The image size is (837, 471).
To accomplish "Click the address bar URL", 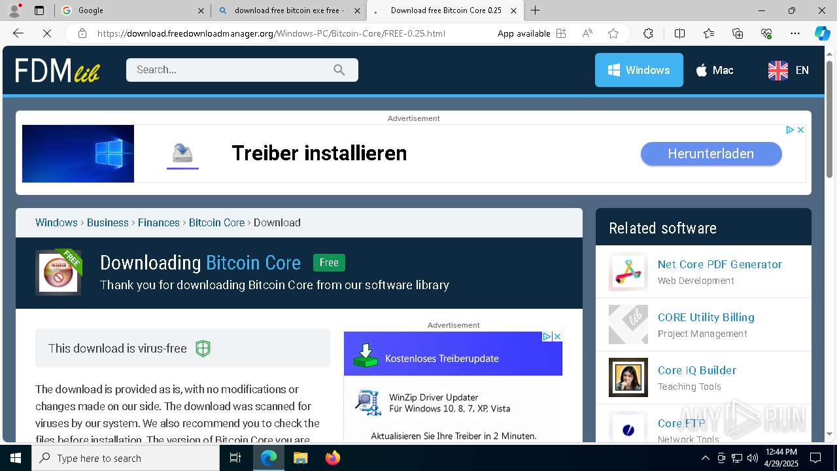I will (271, 33).
